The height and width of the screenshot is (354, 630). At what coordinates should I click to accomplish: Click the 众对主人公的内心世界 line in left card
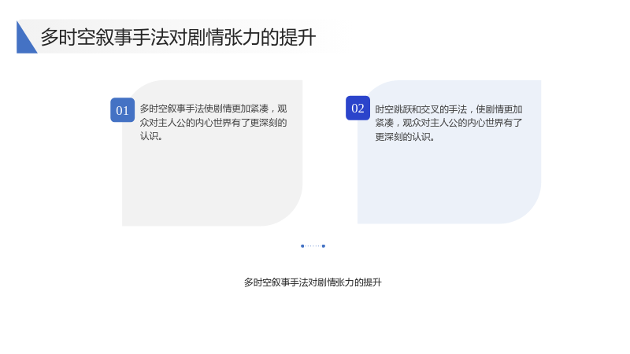point(213,123)
